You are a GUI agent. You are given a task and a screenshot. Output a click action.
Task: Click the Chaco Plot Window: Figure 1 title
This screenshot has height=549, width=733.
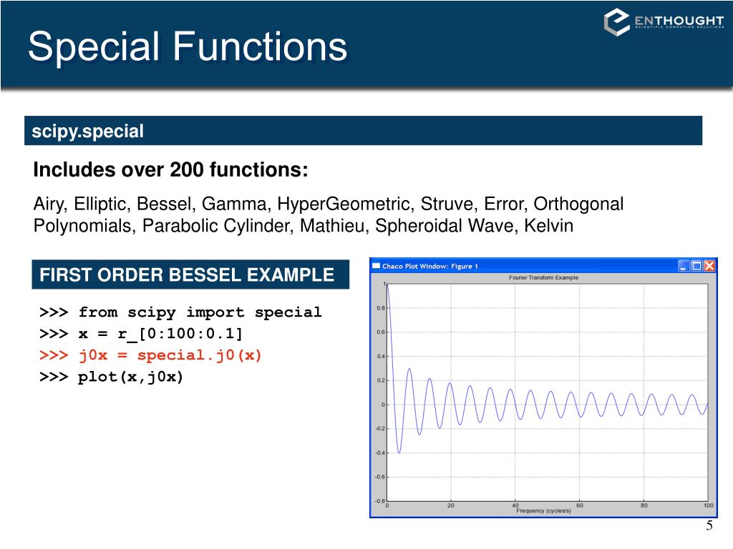[x=430, y=266]
